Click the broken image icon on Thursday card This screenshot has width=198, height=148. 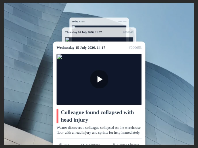click(x=67, y=39)
